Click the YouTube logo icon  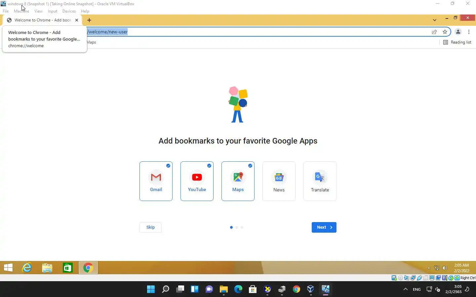197,177
